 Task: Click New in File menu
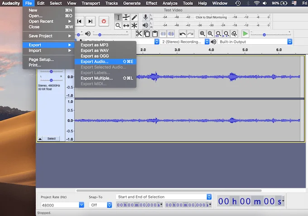[x=49, y=10]
